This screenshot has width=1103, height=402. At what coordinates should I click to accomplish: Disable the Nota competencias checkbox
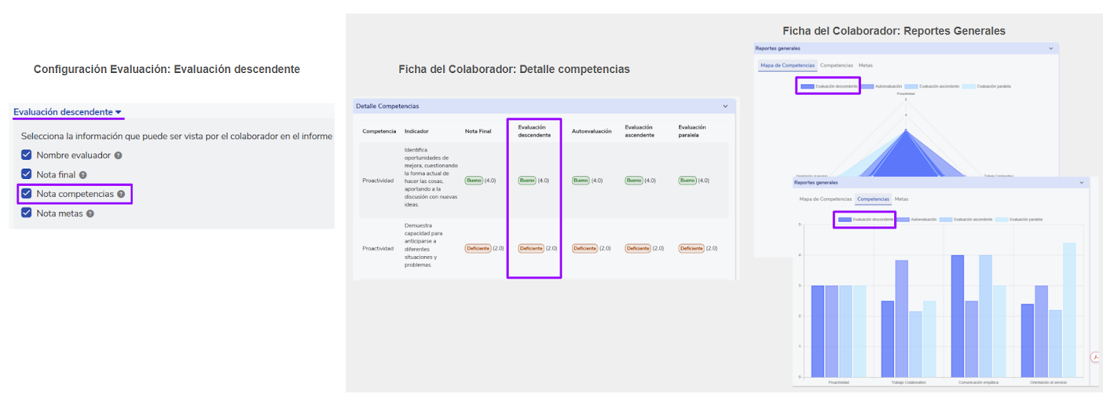pyautogui.click(x=26, y=193)
